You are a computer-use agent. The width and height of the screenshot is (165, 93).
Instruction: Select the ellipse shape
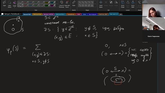(x=86, y=5)
